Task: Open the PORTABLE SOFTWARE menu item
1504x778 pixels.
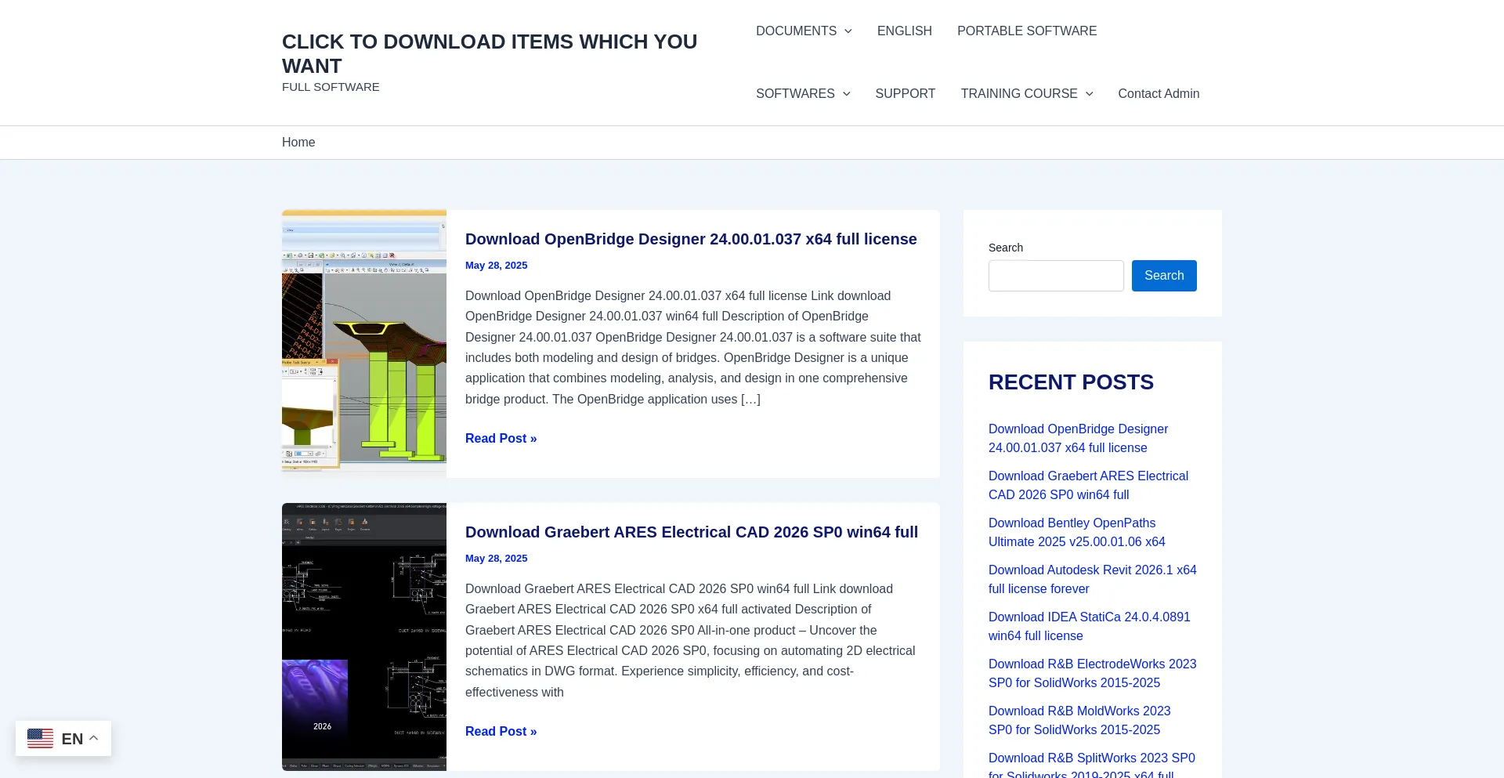Action: tap(1027, 31)
